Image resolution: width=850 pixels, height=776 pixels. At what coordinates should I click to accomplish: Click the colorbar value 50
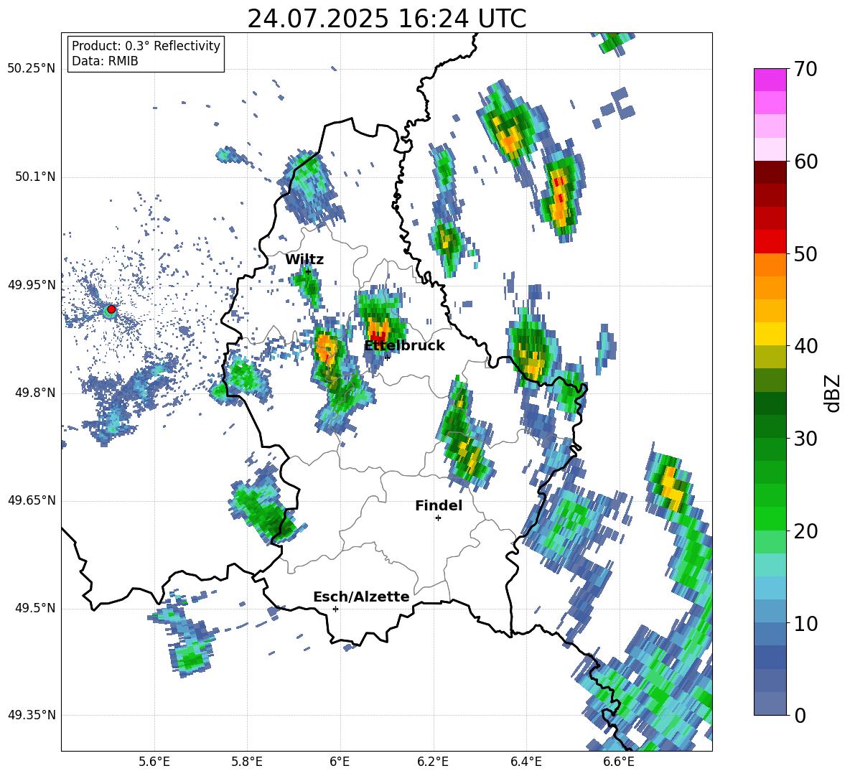pyautogui.click(x=805, y=253)
